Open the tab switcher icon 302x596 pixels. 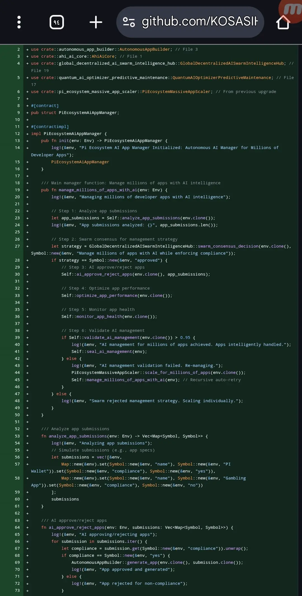pos(57,22)
